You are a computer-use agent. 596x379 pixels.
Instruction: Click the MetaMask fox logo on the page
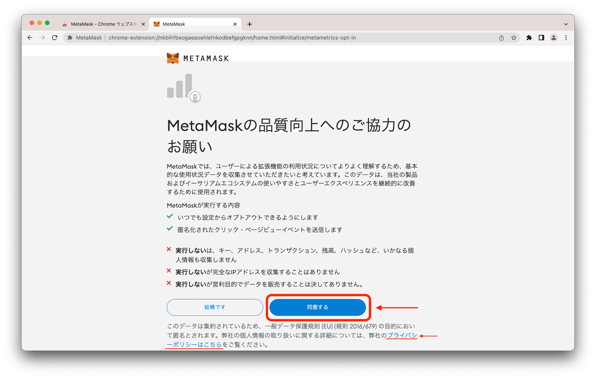[x=173, y=58]
